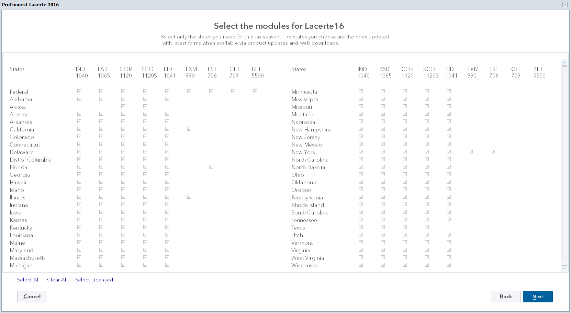Toggle Federal EXM 990 checkbox
The image size is (571, 313).
pyautogui.click(x=189, y=91)
